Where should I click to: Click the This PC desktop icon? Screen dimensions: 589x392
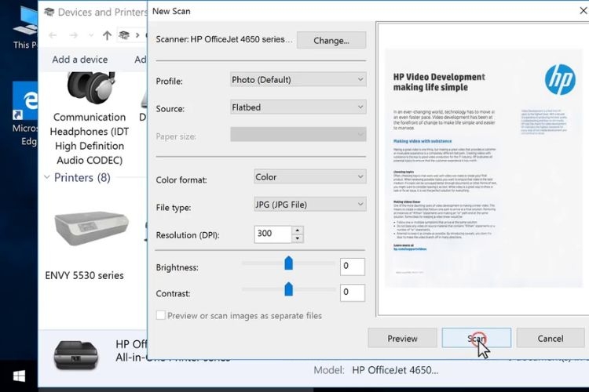tap(26, 27)
